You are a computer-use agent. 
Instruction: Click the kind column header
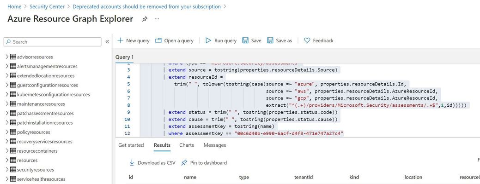click(354, 177)
